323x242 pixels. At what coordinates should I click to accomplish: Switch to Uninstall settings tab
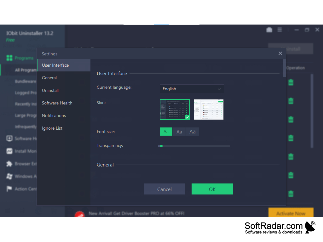[64, 90]
